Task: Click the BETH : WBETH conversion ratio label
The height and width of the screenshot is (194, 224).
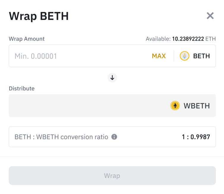Action: point(61,137)
